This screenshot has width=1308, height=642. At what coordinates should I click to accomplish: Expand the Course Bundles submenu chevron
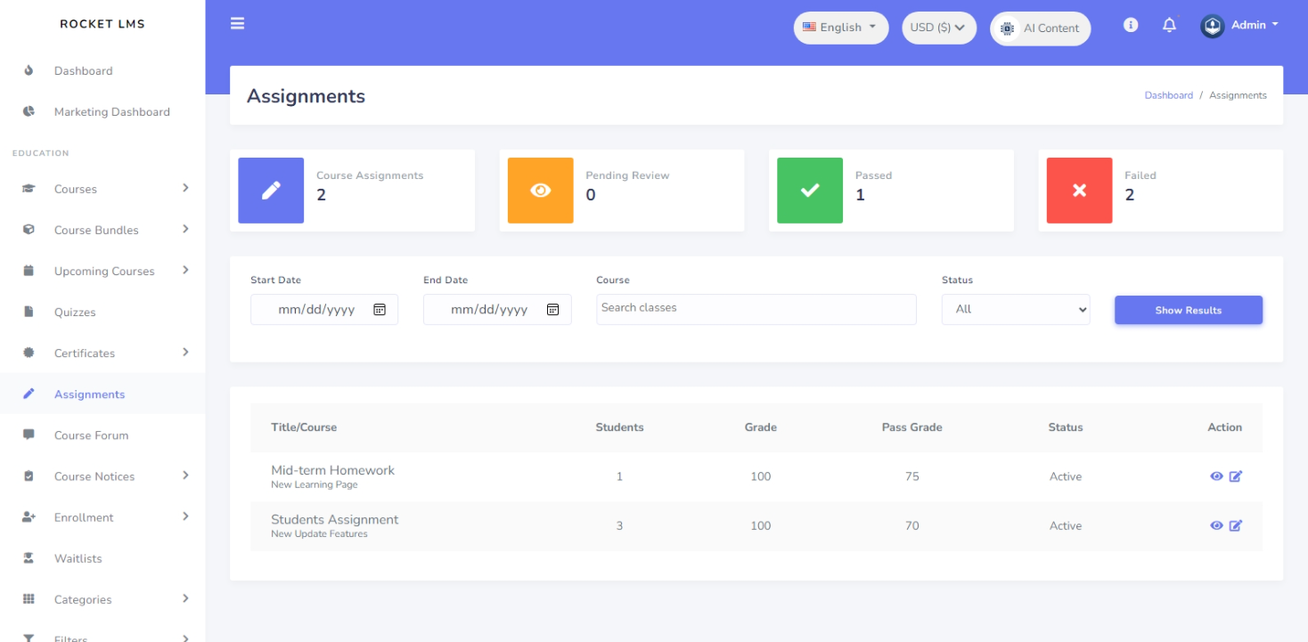tap(185, 229)
